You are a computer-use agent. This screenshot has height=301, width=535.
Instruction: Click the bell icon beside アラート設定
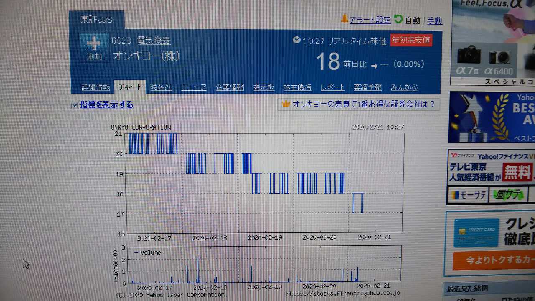click(344, 19)
